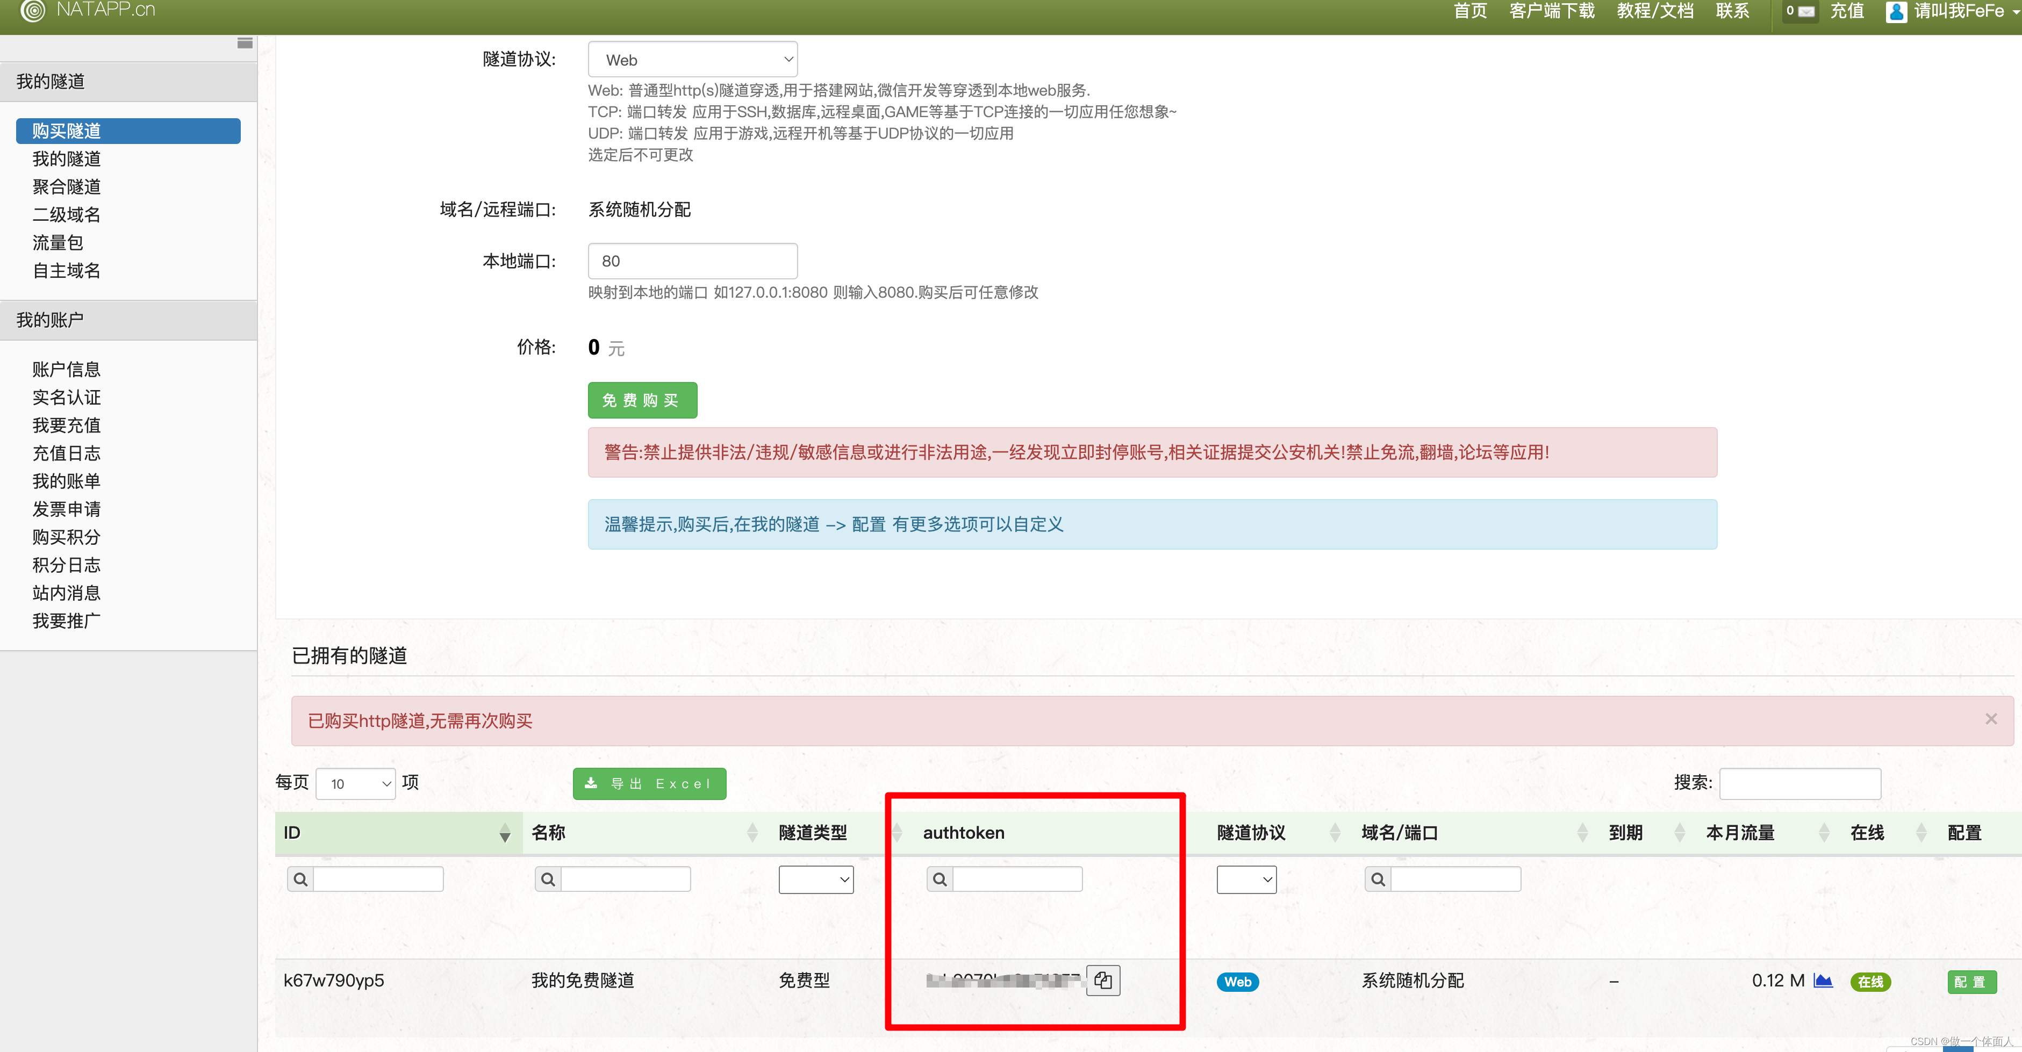Click the local port input field
Image resolution: width=2022 pixels, height=1052 pixels.
click(x=692, y=261)
